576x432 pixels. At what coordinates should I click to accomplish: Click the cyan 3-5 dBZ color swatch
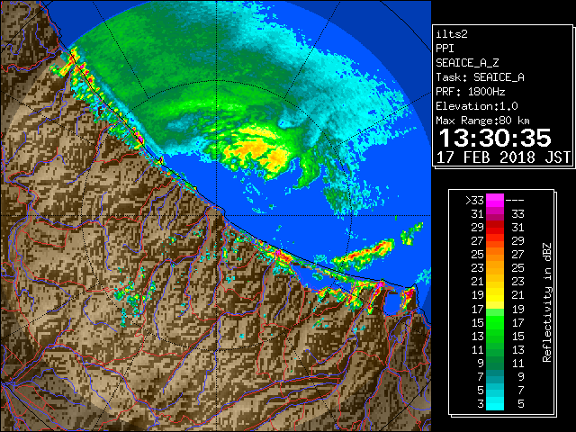click(495, 403)
